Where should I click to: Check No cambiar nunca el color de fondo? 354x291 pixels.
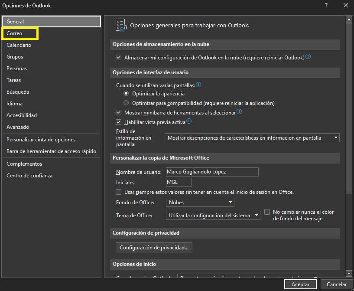tap(267, 212)
